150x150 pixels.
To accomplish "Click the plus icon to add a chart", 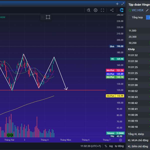I will 117,4.
